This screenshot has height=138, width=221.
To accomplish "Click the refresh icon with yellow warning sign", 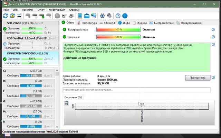I will 12,16.
